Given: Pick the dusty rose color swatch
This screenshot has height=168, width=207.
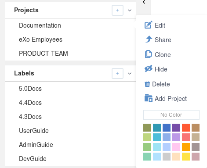Looking at the screenshot, I should click(x=196, y=157).
